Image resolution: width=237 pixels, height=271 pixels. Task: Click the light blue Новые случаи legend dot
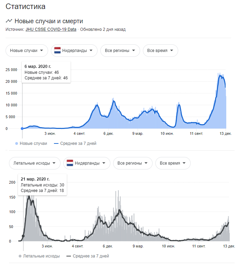tap(17, 143)
